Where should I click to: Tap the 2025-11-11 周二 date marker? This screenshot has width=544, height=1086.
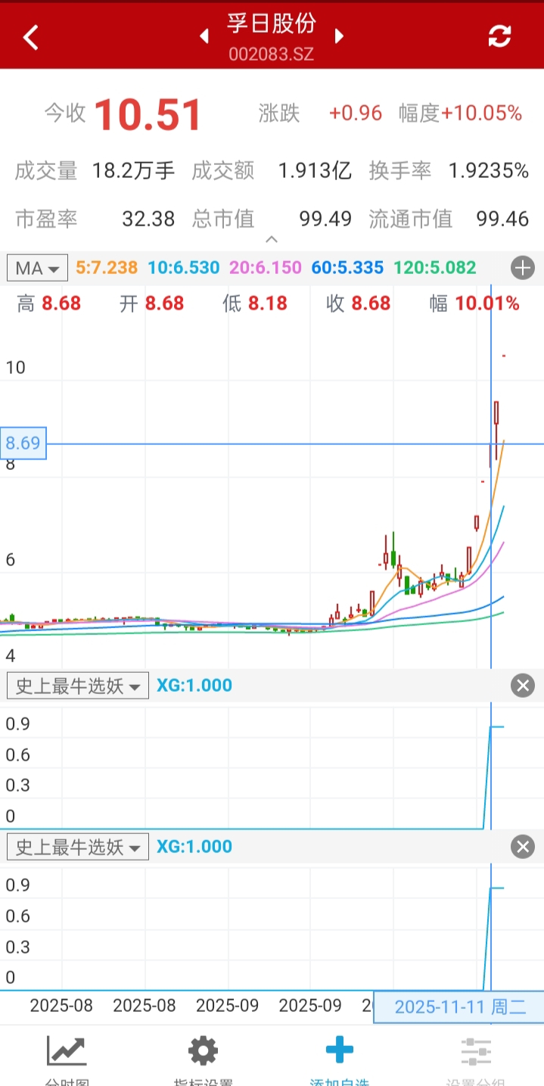pos(459,1007)
